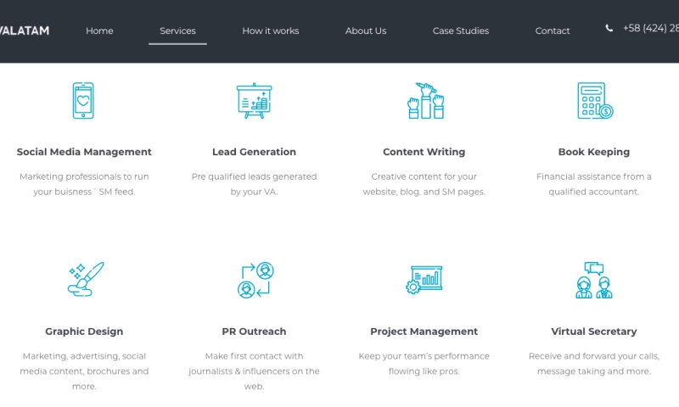This screenshot has width=679, height=407.
Task: Click the Lead Generation heading
Action: [254, 152]
